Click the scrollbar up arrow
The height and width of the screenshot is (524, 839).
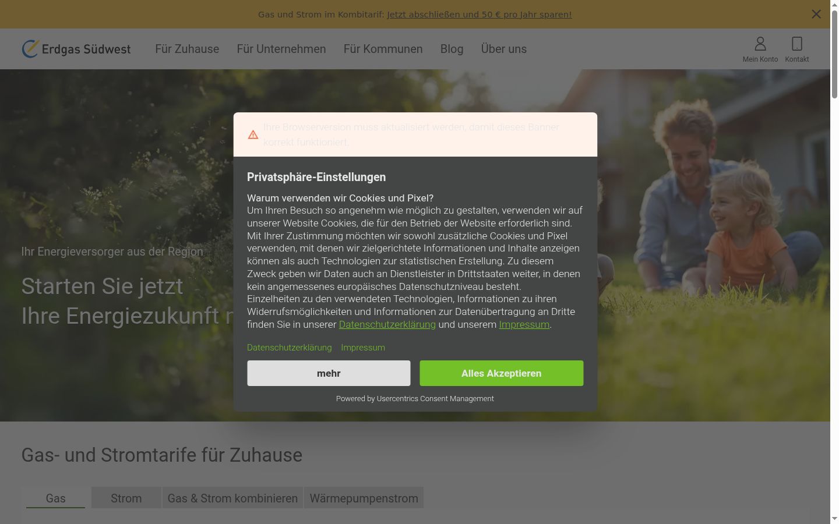click(x=834, y=4)
